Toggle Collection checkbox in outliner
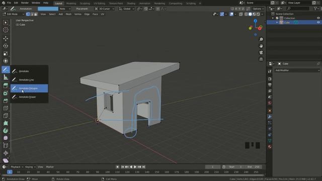Screen dimensions: 322x181 (277, 18)
